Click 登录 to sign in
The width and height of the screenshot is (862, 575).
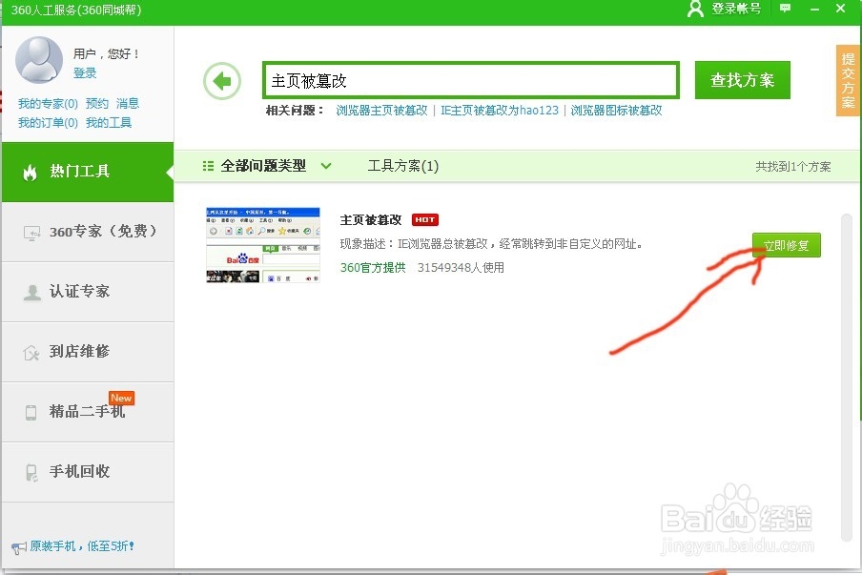tap(85, 72)
